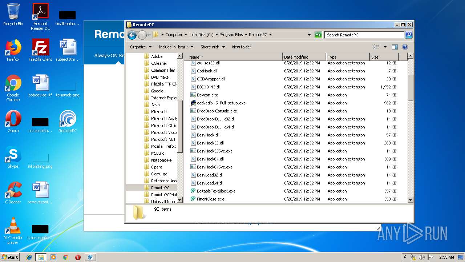Viewport: 465px width, 262px height.
Task: Sort files by the Date modified column
Action: click(x=304, y=57)
